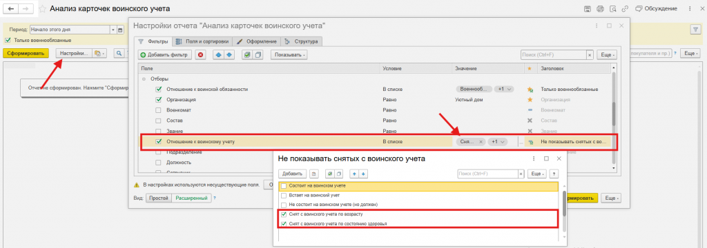Move value up in popup list
Viewport: 707px width, 248px height.
point(354,174)
